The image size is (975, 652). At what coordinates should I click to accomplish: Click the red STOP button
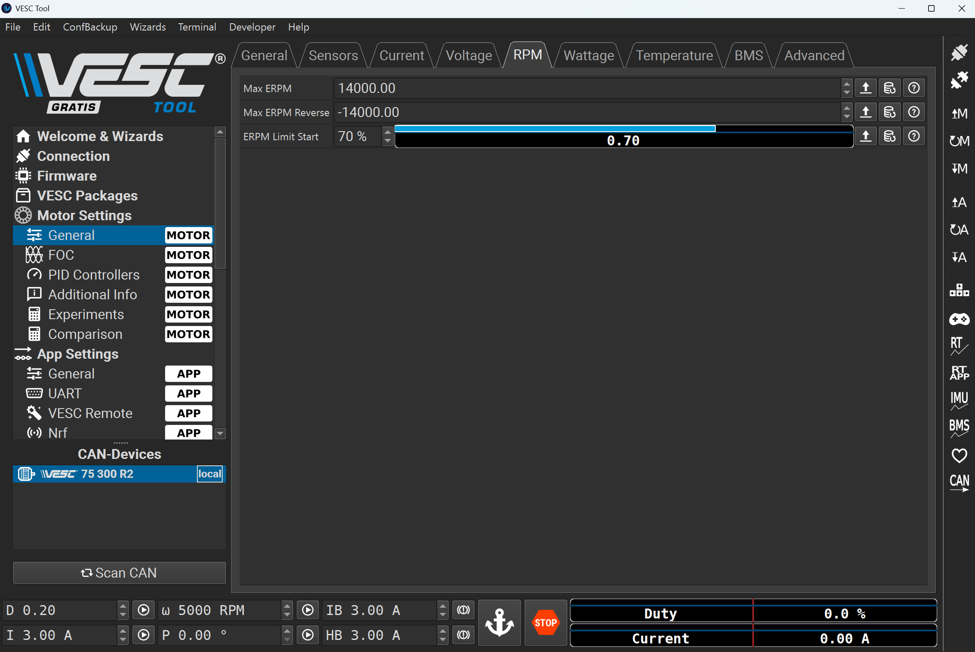point(546,622)
